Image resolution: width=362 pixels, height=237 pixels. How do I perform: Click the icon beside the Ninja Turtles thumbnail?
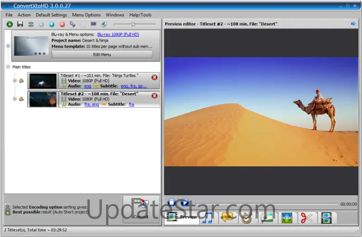click(21, 81)
